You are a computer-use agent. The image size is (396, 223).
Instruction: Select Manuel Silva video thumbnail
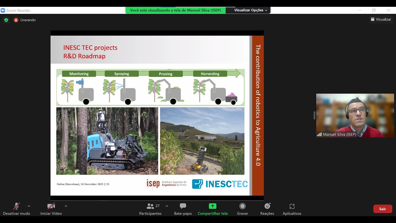pos(355,116)
